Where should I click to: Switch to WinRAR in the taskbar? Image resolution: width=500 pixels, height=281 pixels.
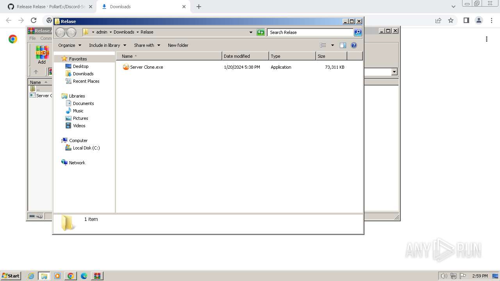[x=97, y=276]
